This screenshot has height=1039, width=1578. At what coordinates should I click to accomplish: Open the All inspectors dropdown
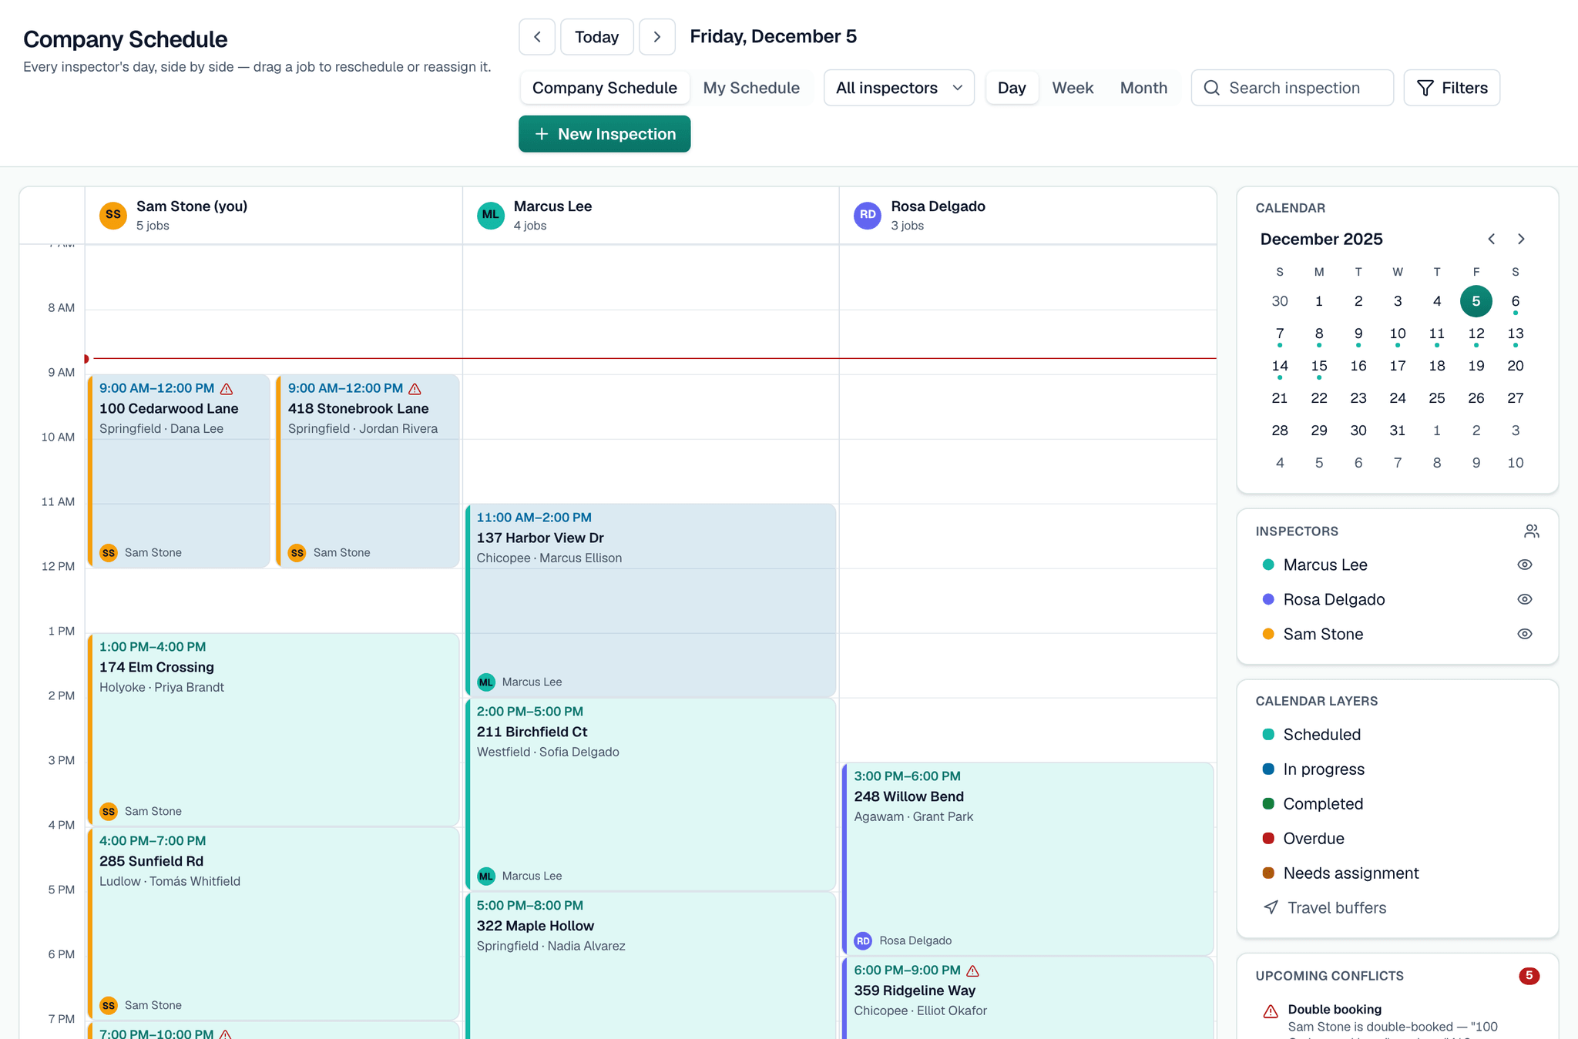(899, 88)
